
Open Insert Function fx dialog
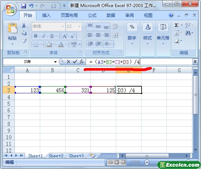[82, 62]
